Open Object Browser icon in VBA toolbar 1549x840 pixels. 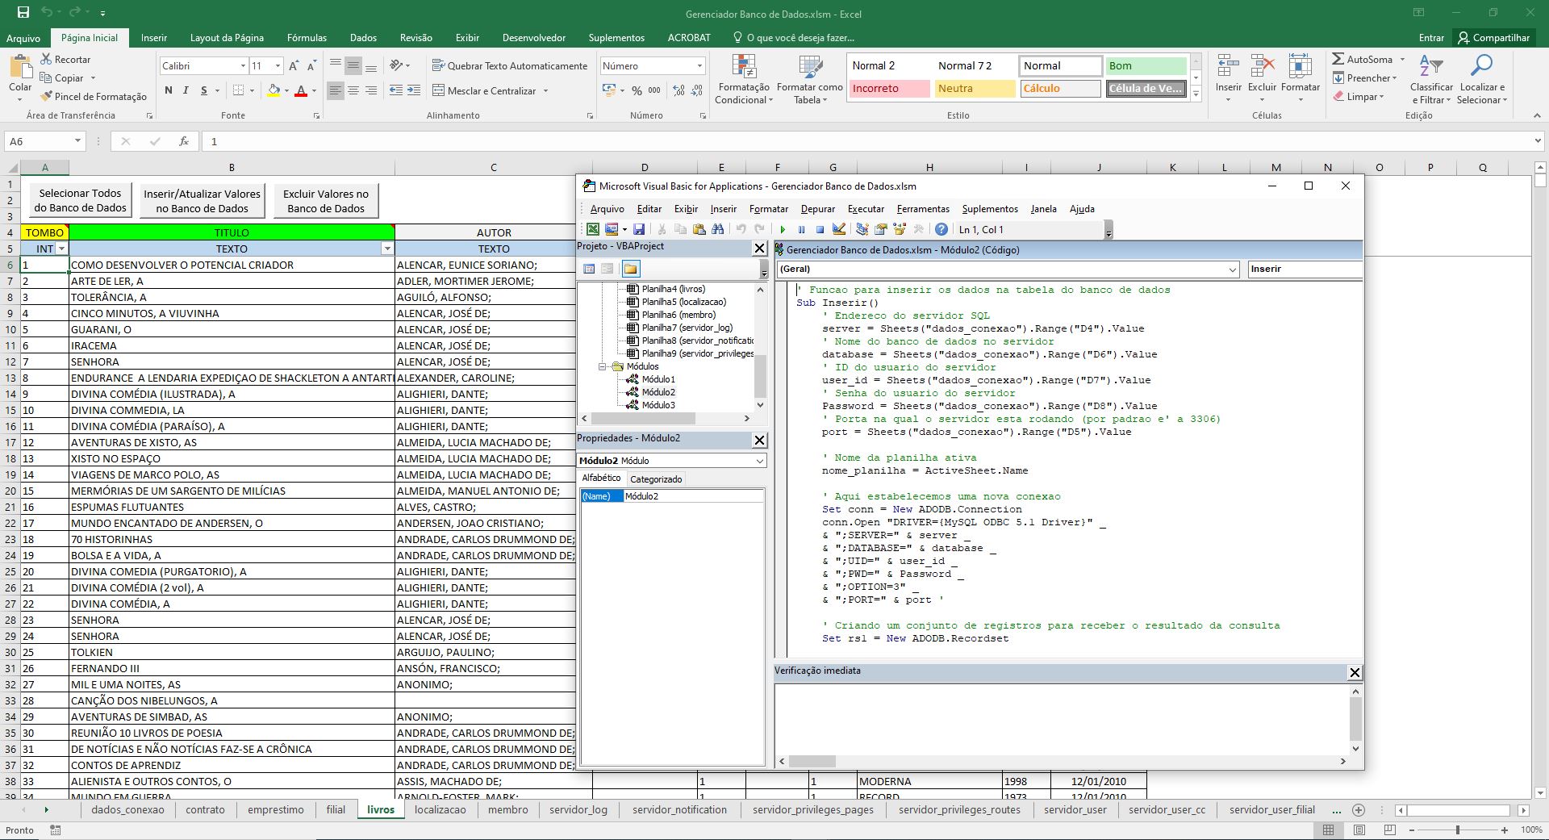click(900, 230)
